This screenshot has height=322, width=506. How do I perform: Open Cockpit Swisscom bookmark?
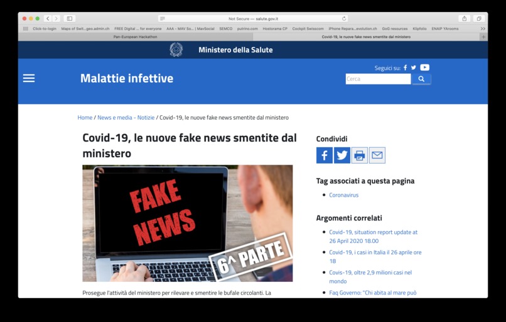pyautogui.click(x=308, y=29)
